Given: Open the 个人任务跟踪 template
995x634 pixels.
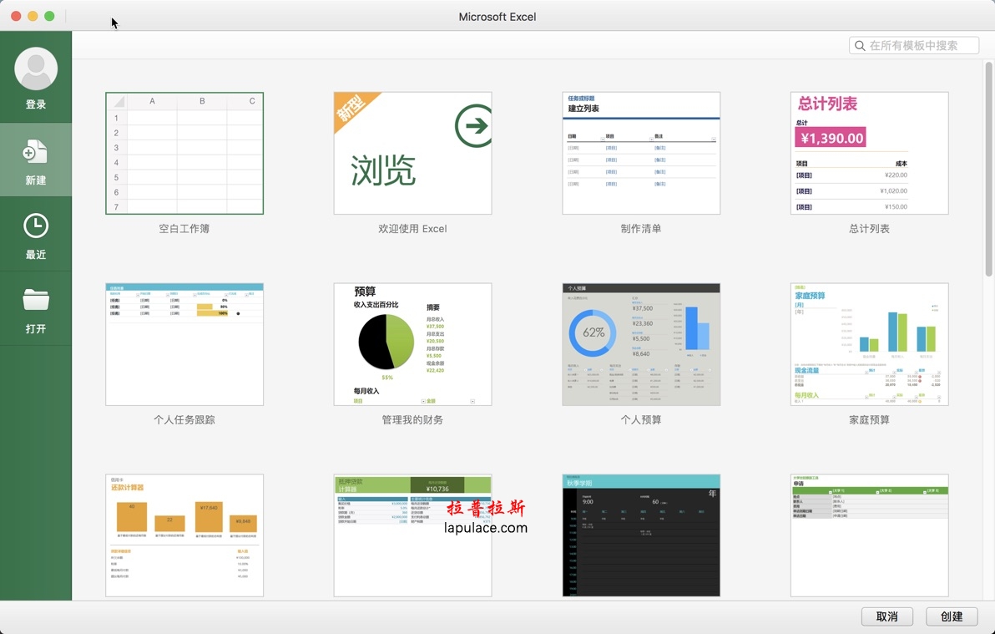Looking at the screenshot, I should (x=184, y=343).
